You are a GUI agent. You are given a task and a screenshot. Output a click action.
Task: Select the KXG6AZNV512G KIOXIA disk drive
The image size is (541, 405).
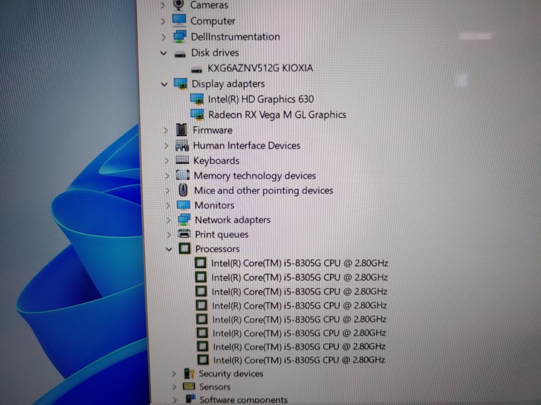pyautogui.click(x=260, y=68)
